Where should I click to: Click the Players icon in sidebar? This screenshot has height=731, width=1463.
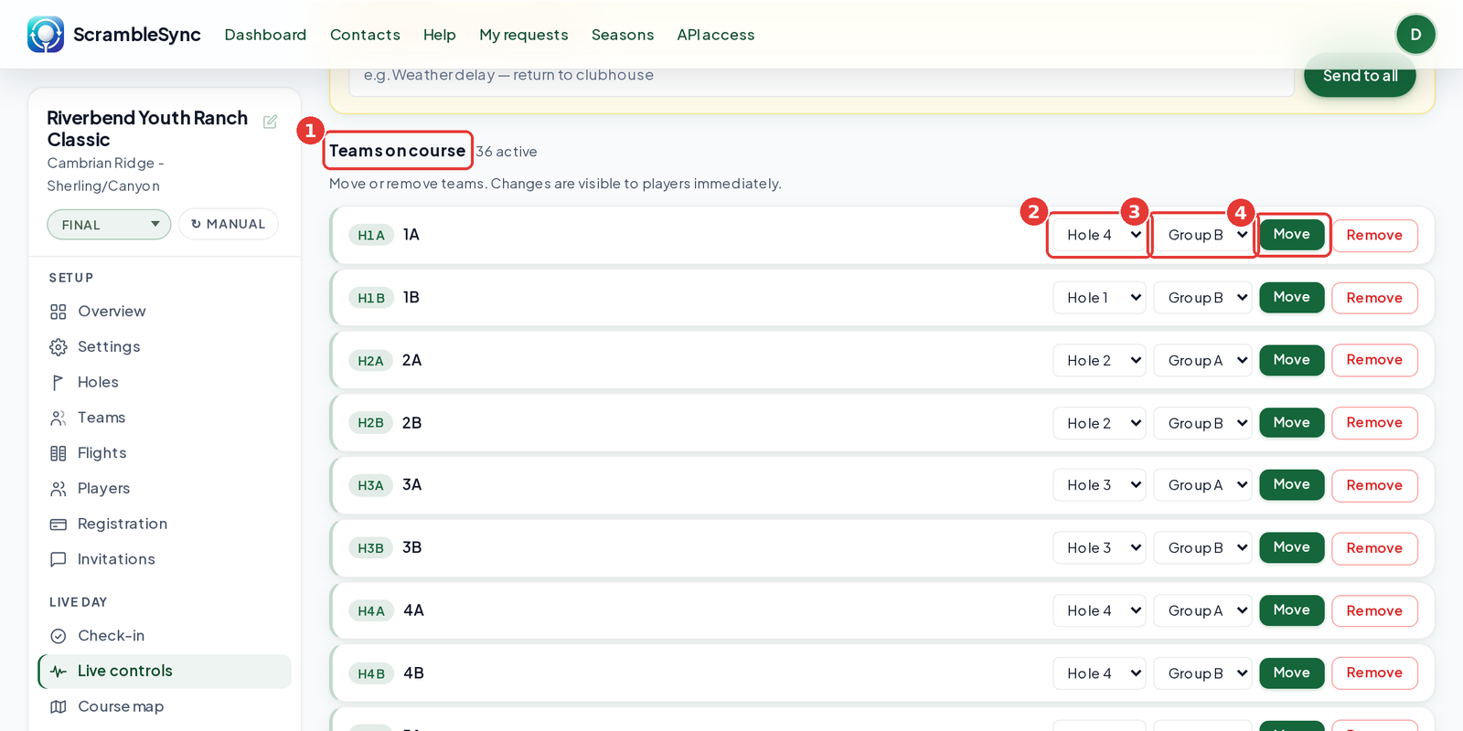(x=59, y=489)
